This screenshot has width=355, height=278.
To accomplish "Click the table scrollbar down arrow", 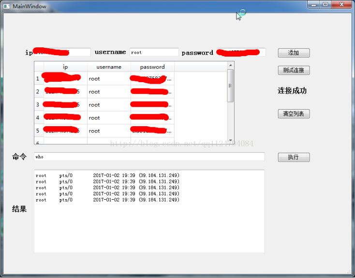I will (x=231, y=140).
